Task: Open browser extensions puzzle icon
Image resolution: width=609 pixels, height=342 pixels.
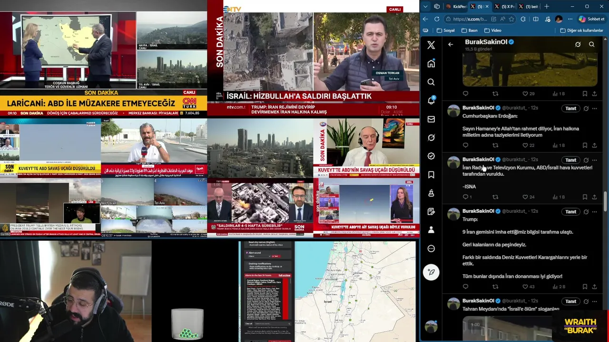Action: tap(523, 19)
